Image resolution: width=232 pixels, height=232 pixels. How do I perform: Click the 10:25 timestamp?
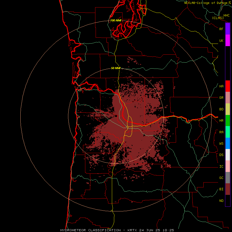coord(168,230)
